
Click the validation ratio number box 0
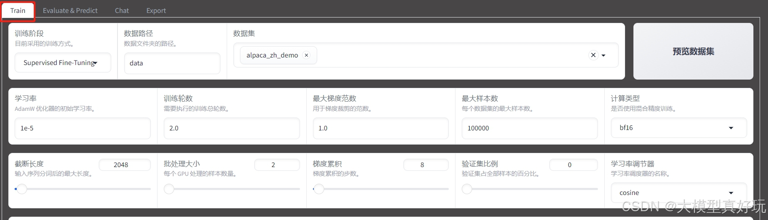(x=573, y=165)
